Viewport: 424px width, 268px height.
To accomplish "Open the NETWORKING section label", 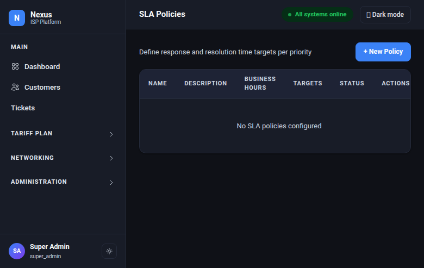I will point(32,158).
